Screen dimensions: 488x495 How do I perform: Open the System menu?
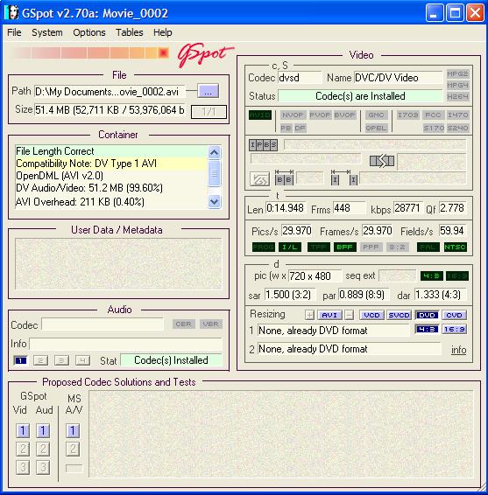pos(46,32)
